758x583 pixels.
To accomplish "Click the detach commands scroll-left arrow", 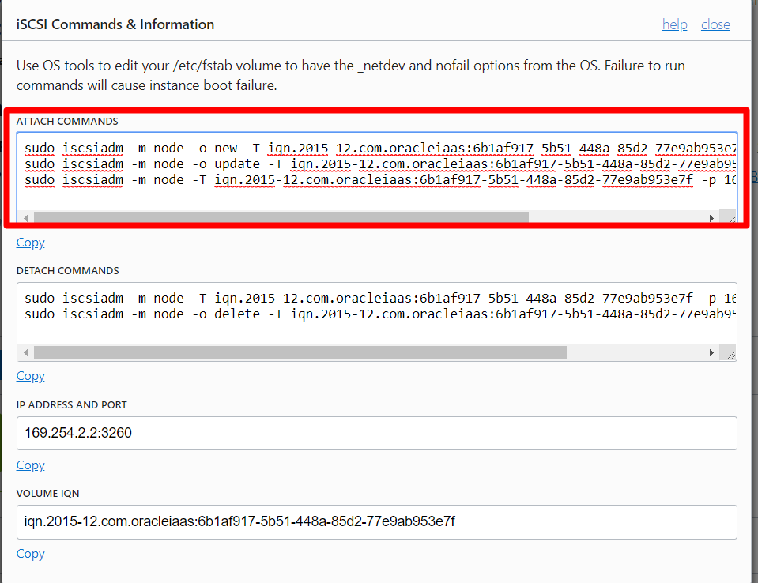I will (25, 352).
